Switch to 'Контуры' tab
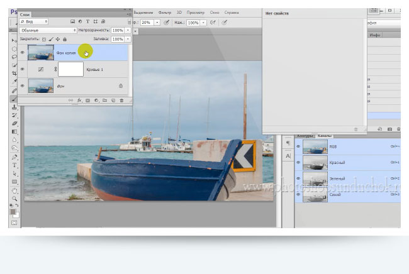The image size is (409, 274). point(305,136)
